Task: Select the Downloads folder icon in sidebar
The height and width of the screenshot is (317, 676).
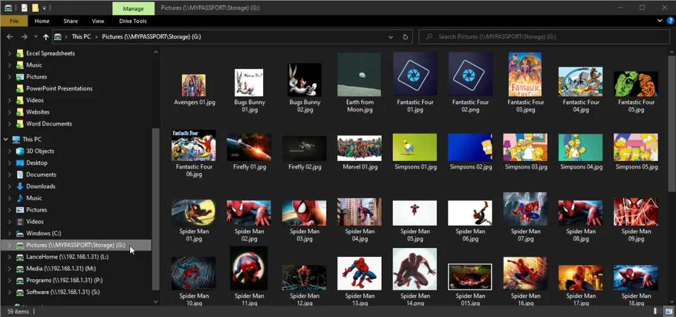Action: [20, 186]
